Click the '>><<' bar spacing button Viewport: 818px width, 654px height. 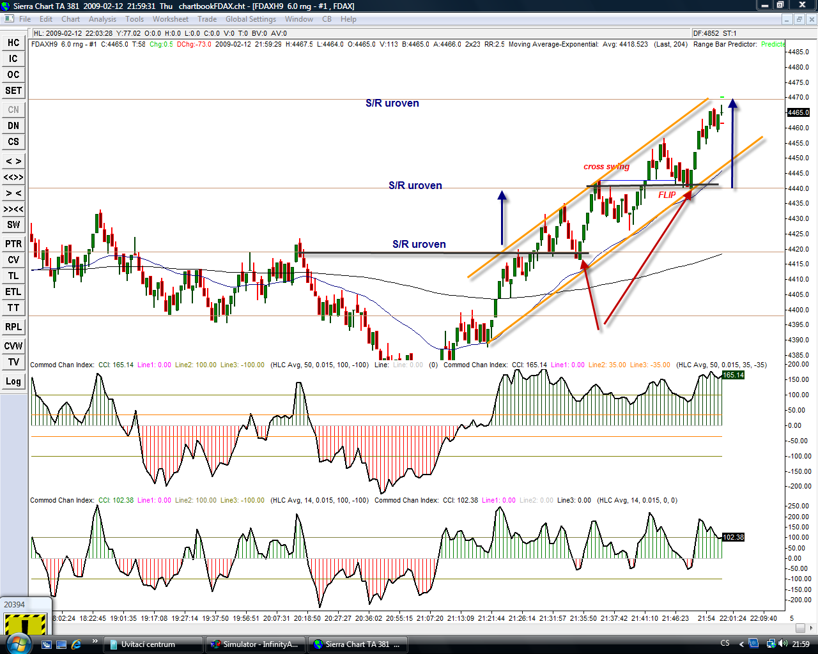13,209
